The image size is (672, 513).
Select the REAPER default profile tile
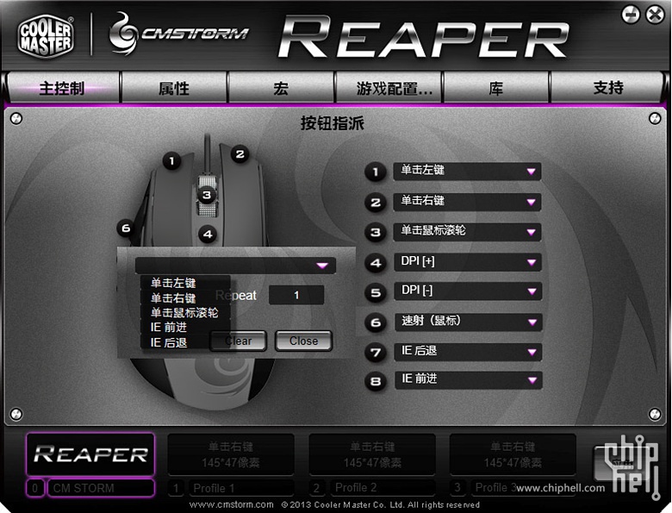pyautogui.click(x=90, y=454)
